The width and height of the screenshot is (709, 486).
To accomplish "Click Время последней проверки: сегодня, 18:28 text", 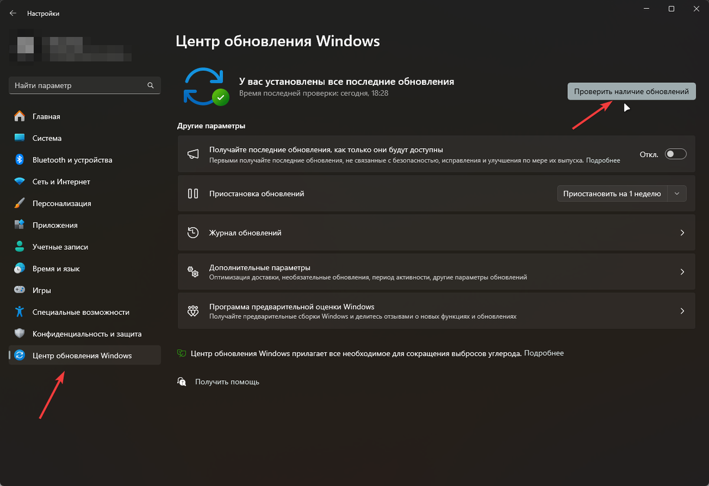I will [314, 93].
